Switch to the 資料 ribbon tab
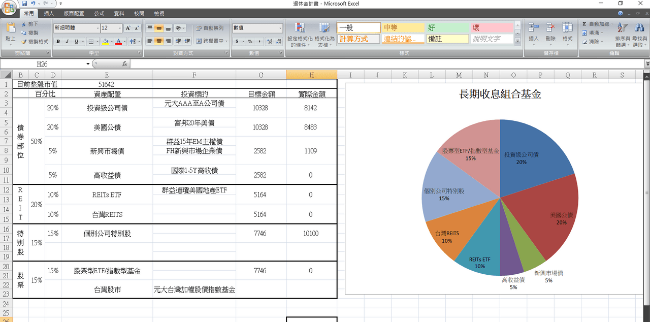The width and height of the screenshot is (650, 322). [x=119, y=14]
